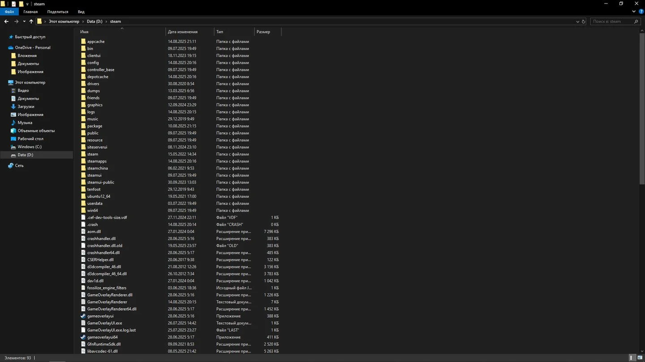Select the CSERHelper.dll file name
Viewport: 645px width, 362px height.
point(100,260)
